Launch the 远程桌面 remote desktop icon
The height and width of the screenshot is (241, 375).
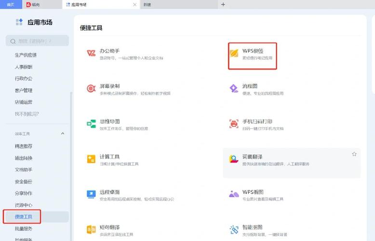91,194
